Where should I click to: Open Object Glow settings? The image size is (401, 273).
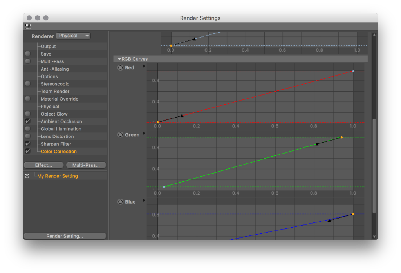[54, 114]
